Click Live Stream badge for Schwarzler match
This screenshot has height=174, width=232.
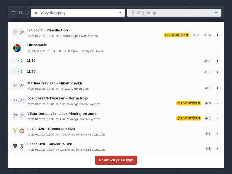[189, 103]
